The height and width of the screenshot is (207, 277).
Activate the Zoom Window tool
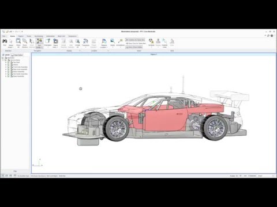point(25,43)
